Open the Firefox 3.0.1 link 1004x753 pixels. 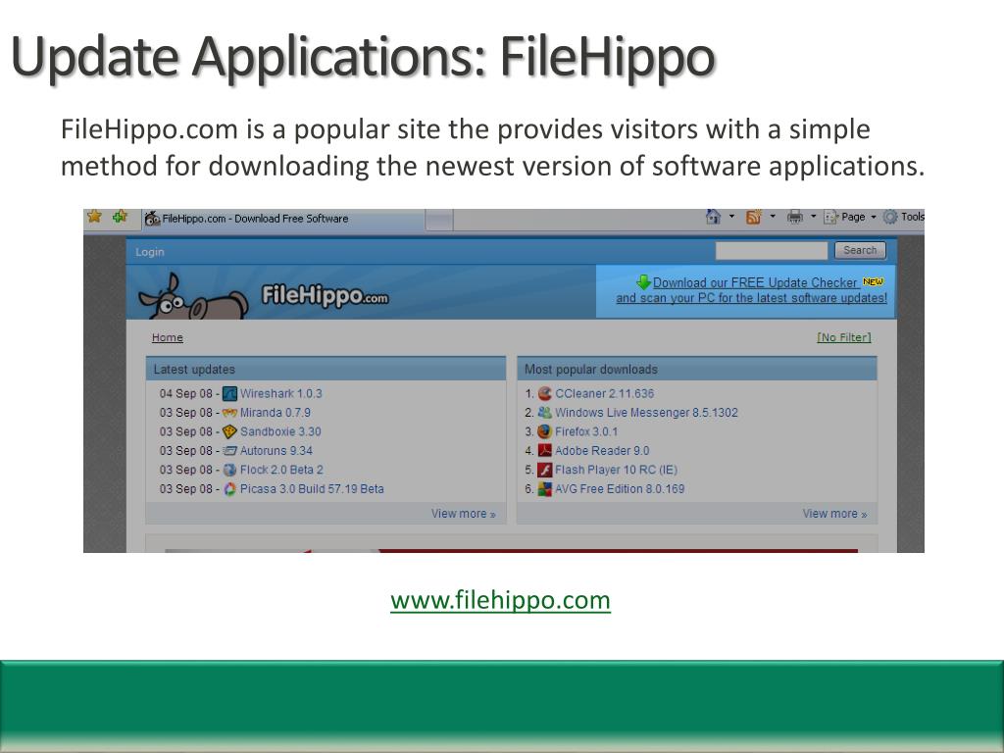(x=586, y=431)
